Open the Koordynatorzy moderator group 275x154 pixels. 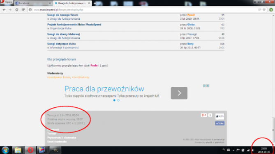tap(80, 77)
